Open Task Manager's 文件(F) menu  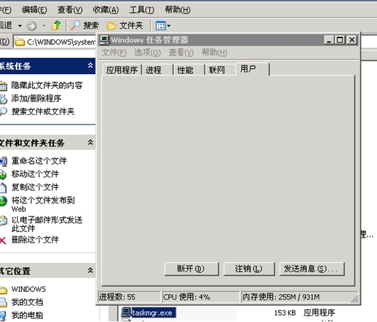[x=114, y=52]
